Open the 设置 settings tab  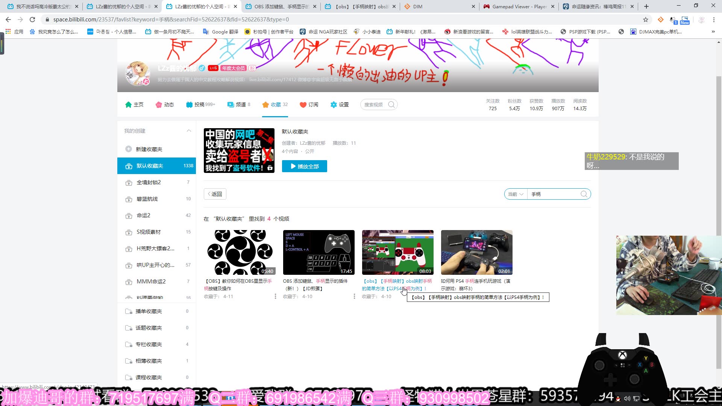coord(340,105)
